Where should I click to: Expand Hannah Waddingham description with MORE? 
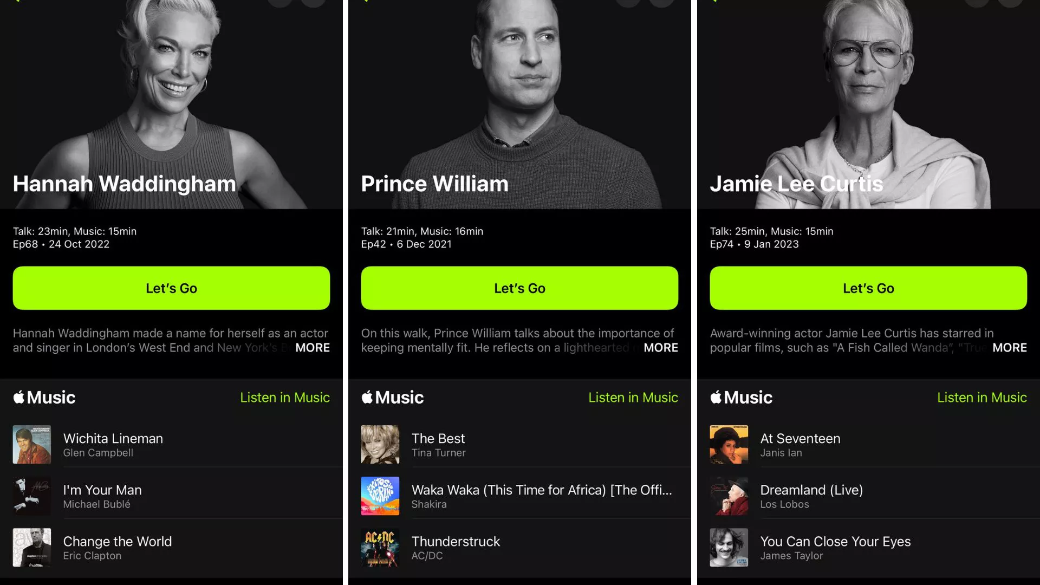pos(313,348)
